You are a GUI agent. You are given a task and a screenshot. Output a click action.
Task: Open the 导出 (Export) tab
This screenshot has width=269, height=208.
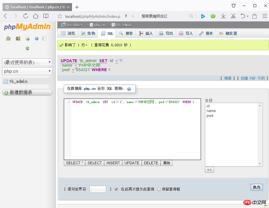(166, 33)
